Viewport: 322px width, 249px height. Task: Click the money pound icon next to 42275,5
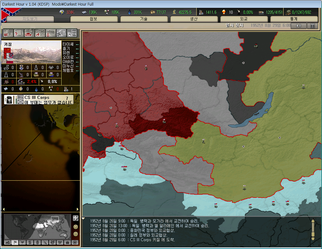point(174,12)
